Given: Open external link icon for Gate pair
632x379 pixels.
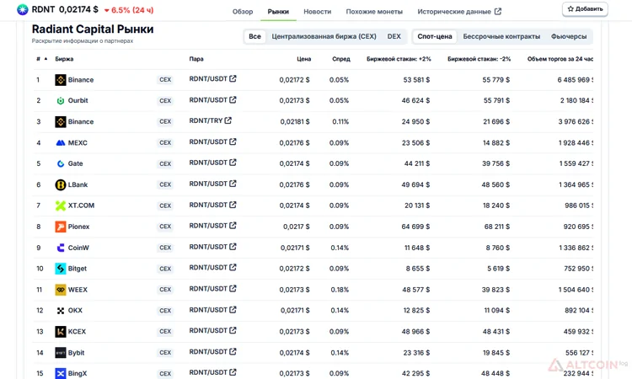Looking at the screenshot, I should point(233,163).
